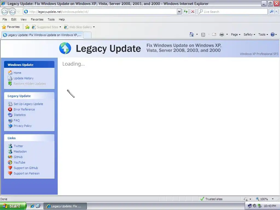
Task: Open the recent pages dropdown arrow
Action: coord(18,12)
